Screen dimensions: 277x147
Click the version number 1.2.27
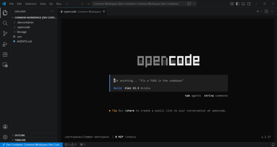point(266,137)
